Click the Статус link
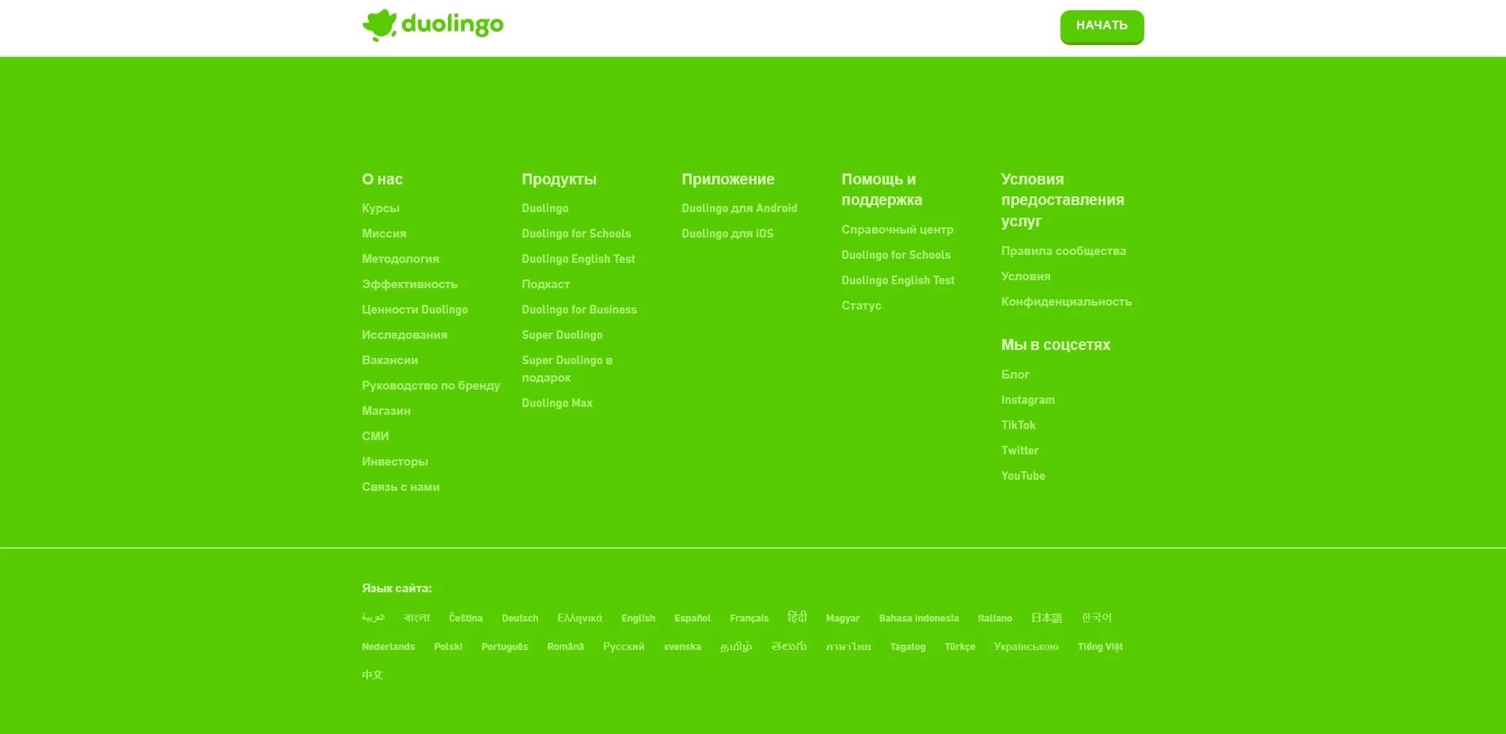The height and width of the screenshot is (734, 1506). [861, 306]
